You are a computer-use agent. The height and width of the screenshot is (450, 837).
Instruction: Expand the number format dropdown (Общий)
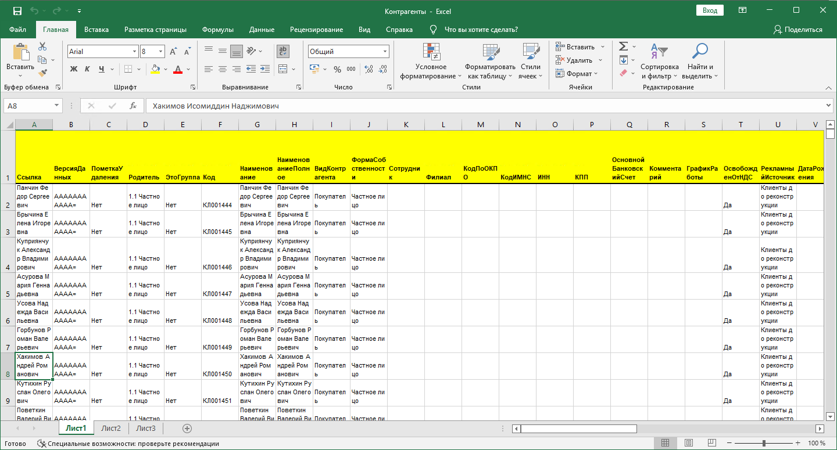385,52
